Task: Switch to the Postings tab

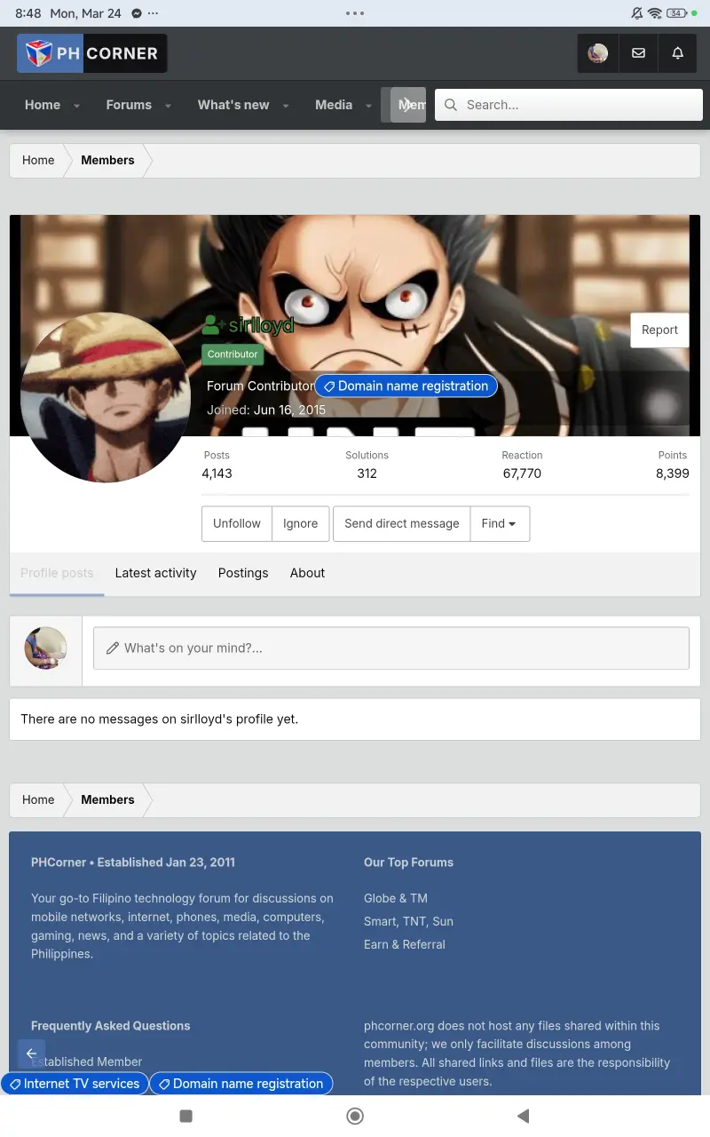Action: coord(243,573)
